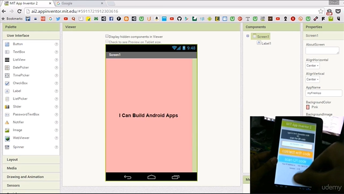
Task: Open the Twitter bookmark icon
Action: point(58,19)
